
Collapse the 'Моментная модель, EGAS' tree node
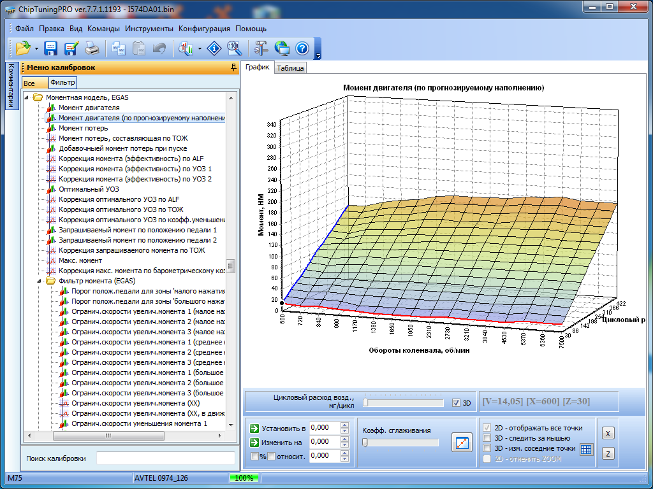27,97
